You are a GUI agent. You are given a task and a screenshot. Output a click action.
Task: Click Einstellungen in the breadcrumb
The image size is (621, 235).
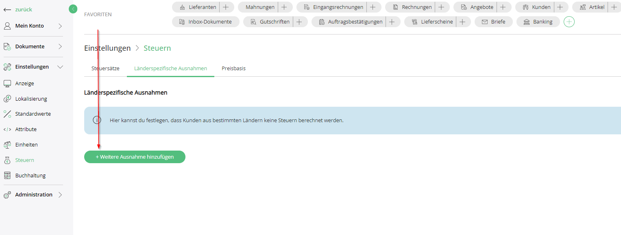107,48
